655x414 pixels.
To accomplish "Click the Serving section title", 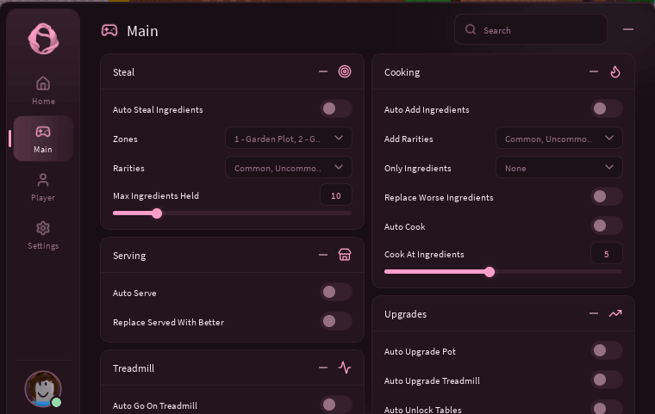I will coord(129,256).
